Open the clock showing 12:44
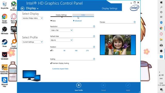This screenshot has height=93, width=165. (161, 84)
